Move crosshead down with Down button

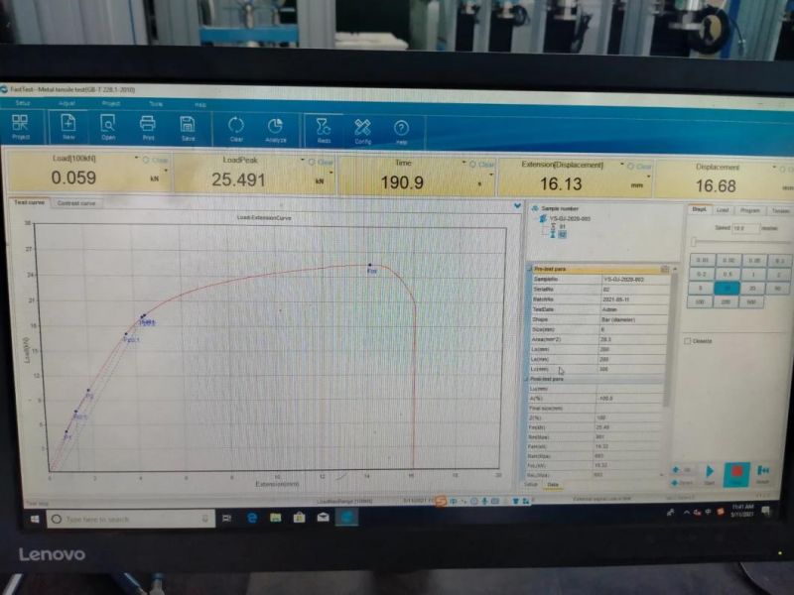pos(682,483)
